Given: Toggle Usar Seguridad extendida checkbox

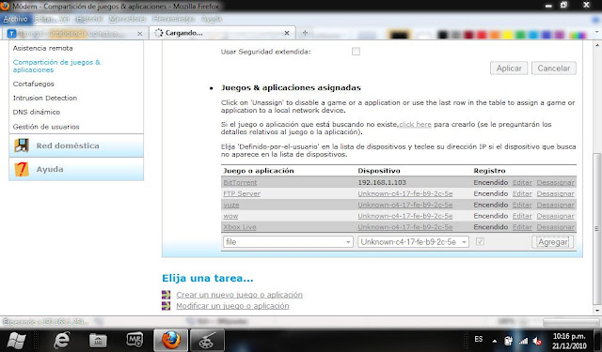Looking at the screenshot, I should click(x=356, y=52).
